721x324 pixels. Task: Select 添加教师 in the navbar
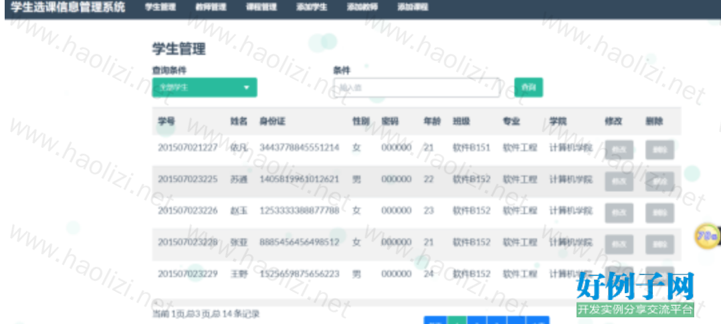tap(362, 7)
